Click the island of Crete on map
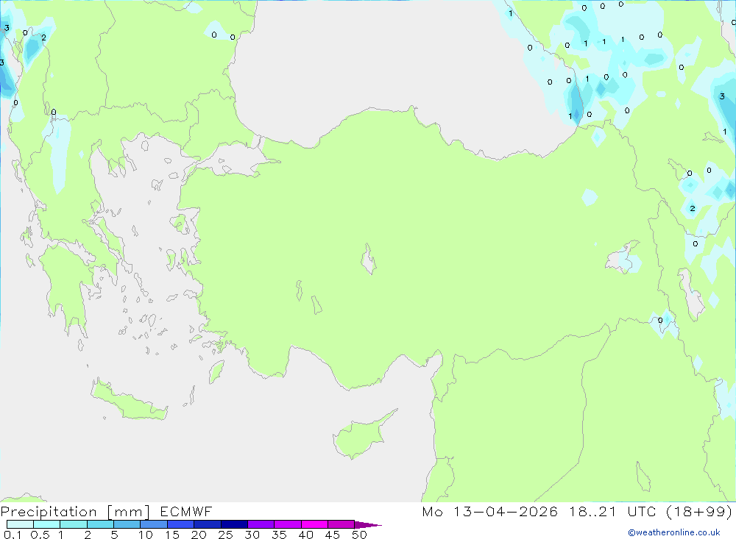Image resolution: width=736 pixels, height=539 pixels. point(129,400)
